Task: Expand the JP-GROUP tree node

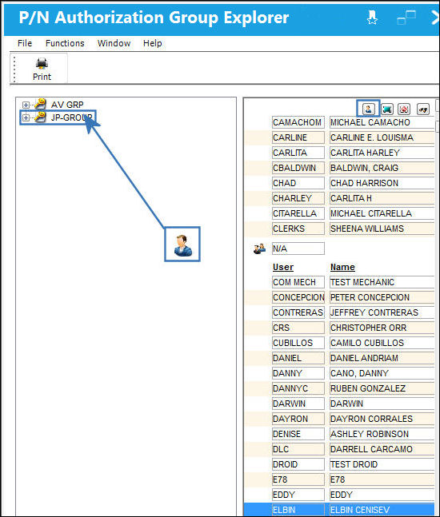Action: tap(26, 117)
